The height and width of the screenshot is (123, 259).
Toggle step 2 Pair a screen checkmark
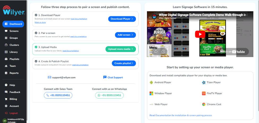(36, 33)
